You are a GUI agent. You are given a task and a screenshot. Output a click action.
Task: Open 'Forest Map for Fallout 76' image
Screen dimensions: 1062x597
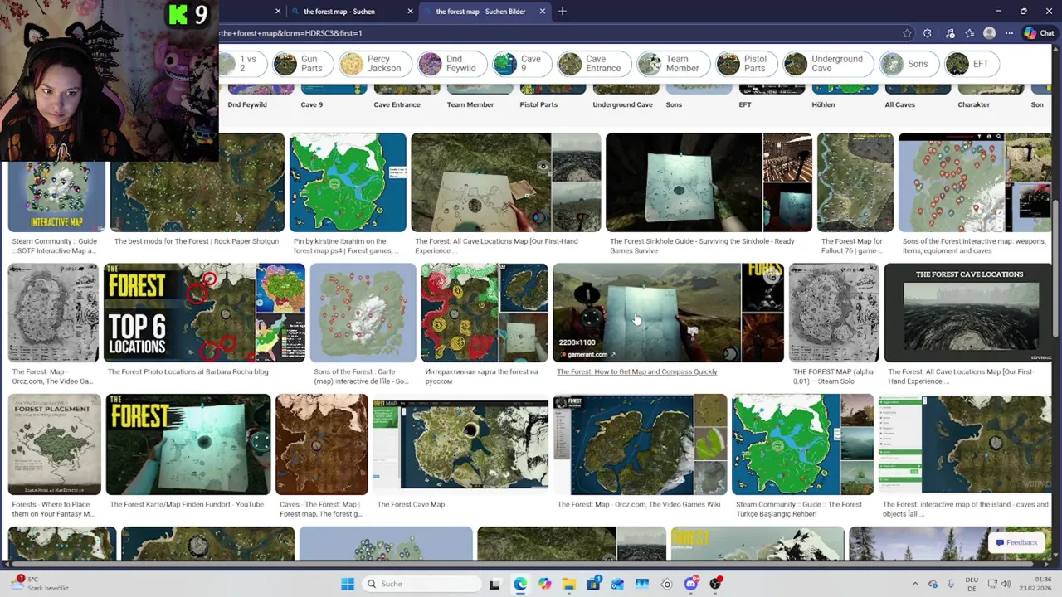(855, 182)
